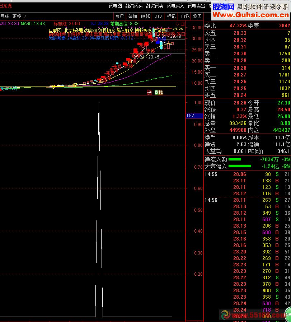Click the 委差 3842 value
The height and width of the screenshot is (322, 291).
(x=285, y=26)
